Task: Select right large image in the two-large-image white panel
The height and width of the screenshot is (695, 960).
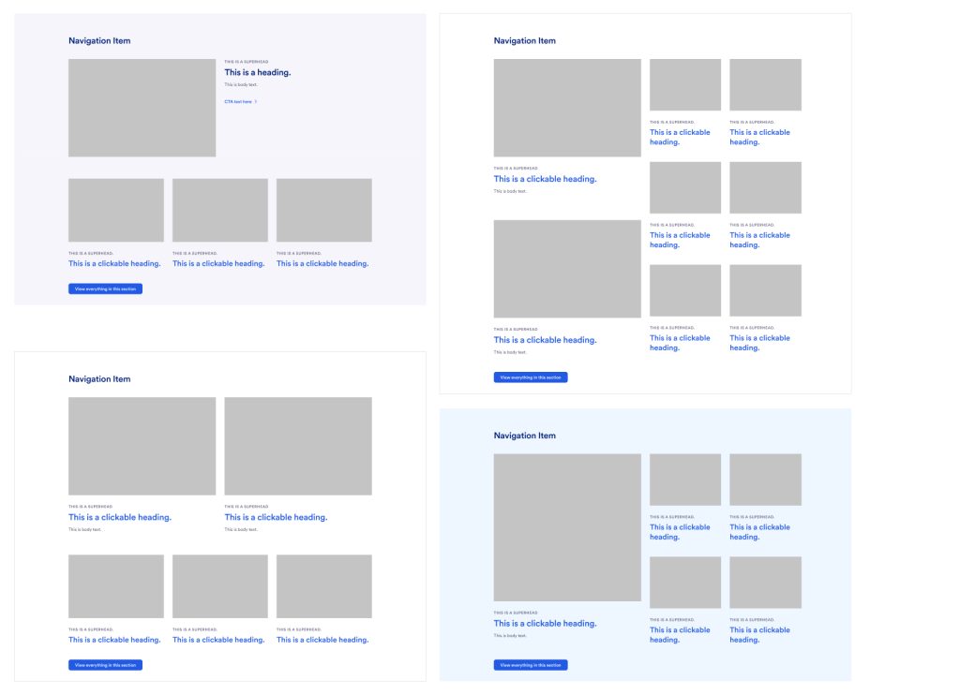Action: click(298, 446)
